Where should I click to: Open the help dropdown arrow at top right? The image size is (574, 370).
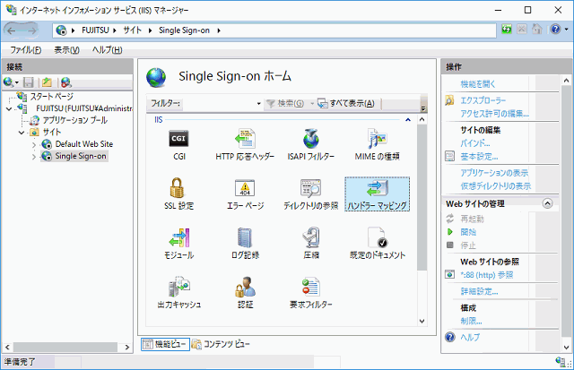(x=566, y=30)
